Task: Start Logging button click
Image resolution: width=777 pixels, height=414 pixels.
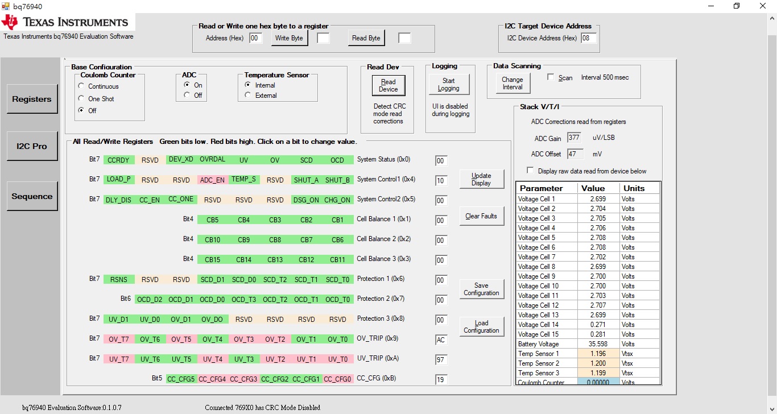Action: (449, 84)
